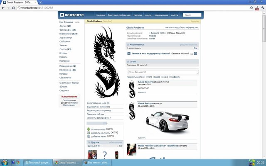Image resolution: width=266 pixels, height=166 pixels.
Task: Open the Chrome wrench settings menu
Action: 263,8
